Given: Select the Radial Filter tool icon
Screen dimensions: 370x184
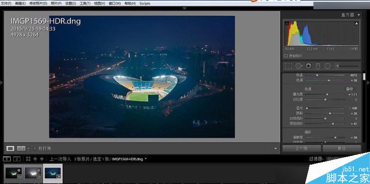Looking at the screenshot, I should pos(327,66).
